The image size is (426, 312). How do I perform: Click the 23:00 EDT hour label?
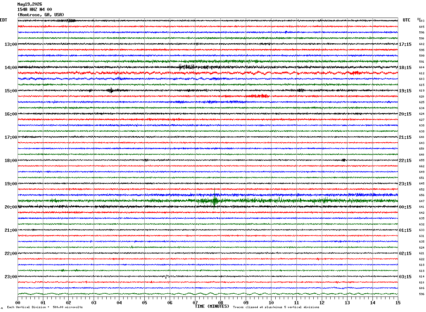(x=11, y=277)
